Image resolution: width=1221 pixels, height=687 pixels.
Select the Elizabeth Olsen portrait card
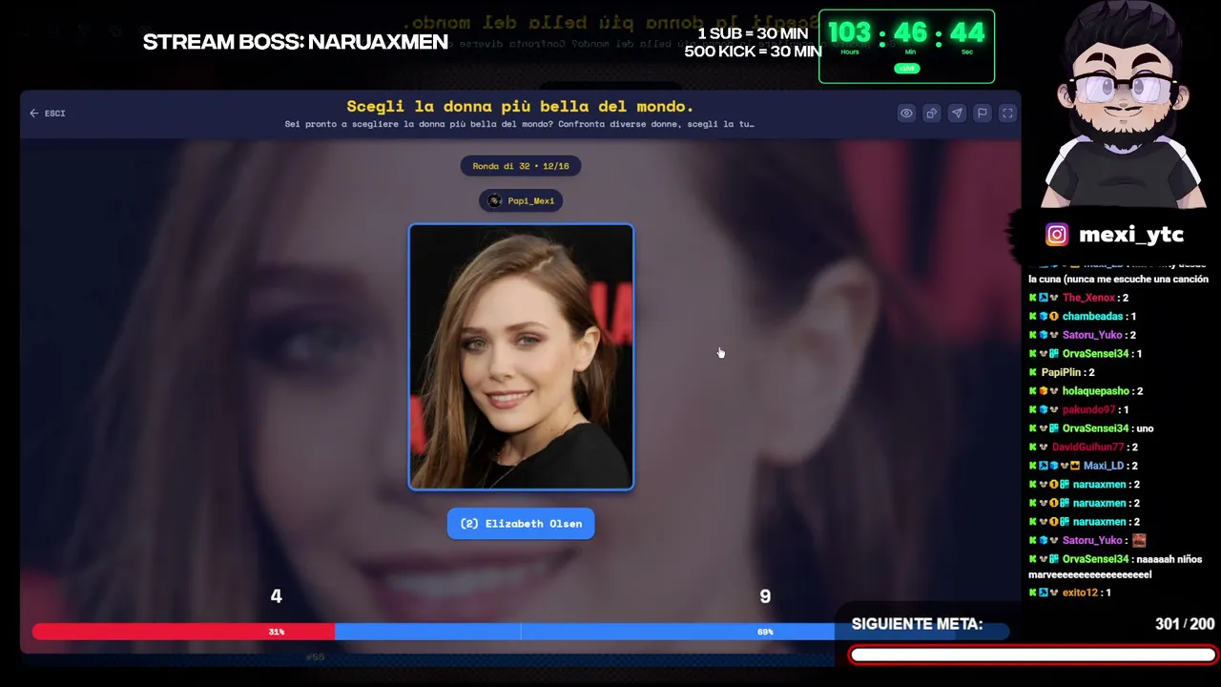coord(521,357)
